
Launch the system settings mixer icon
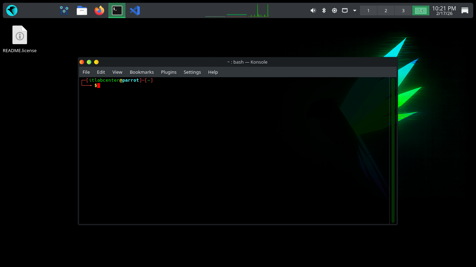pos(64,10)
